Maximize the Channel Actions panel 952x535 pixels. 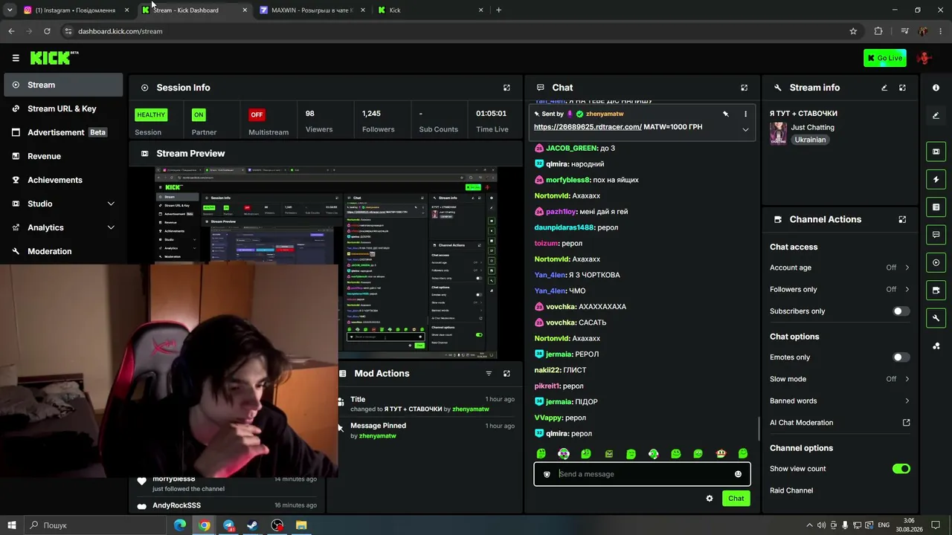tap(902, 219)
